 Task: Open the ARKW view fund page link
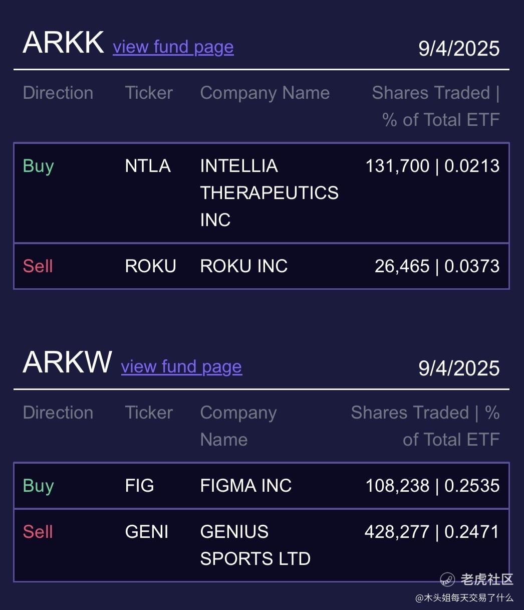(x=181, y=367)
